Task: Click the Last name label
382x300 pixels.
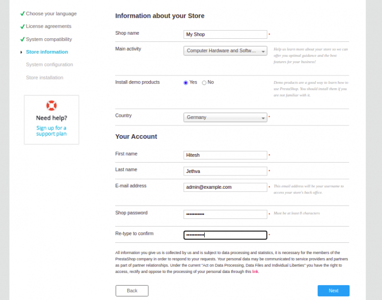Action: tap(126, 170)
